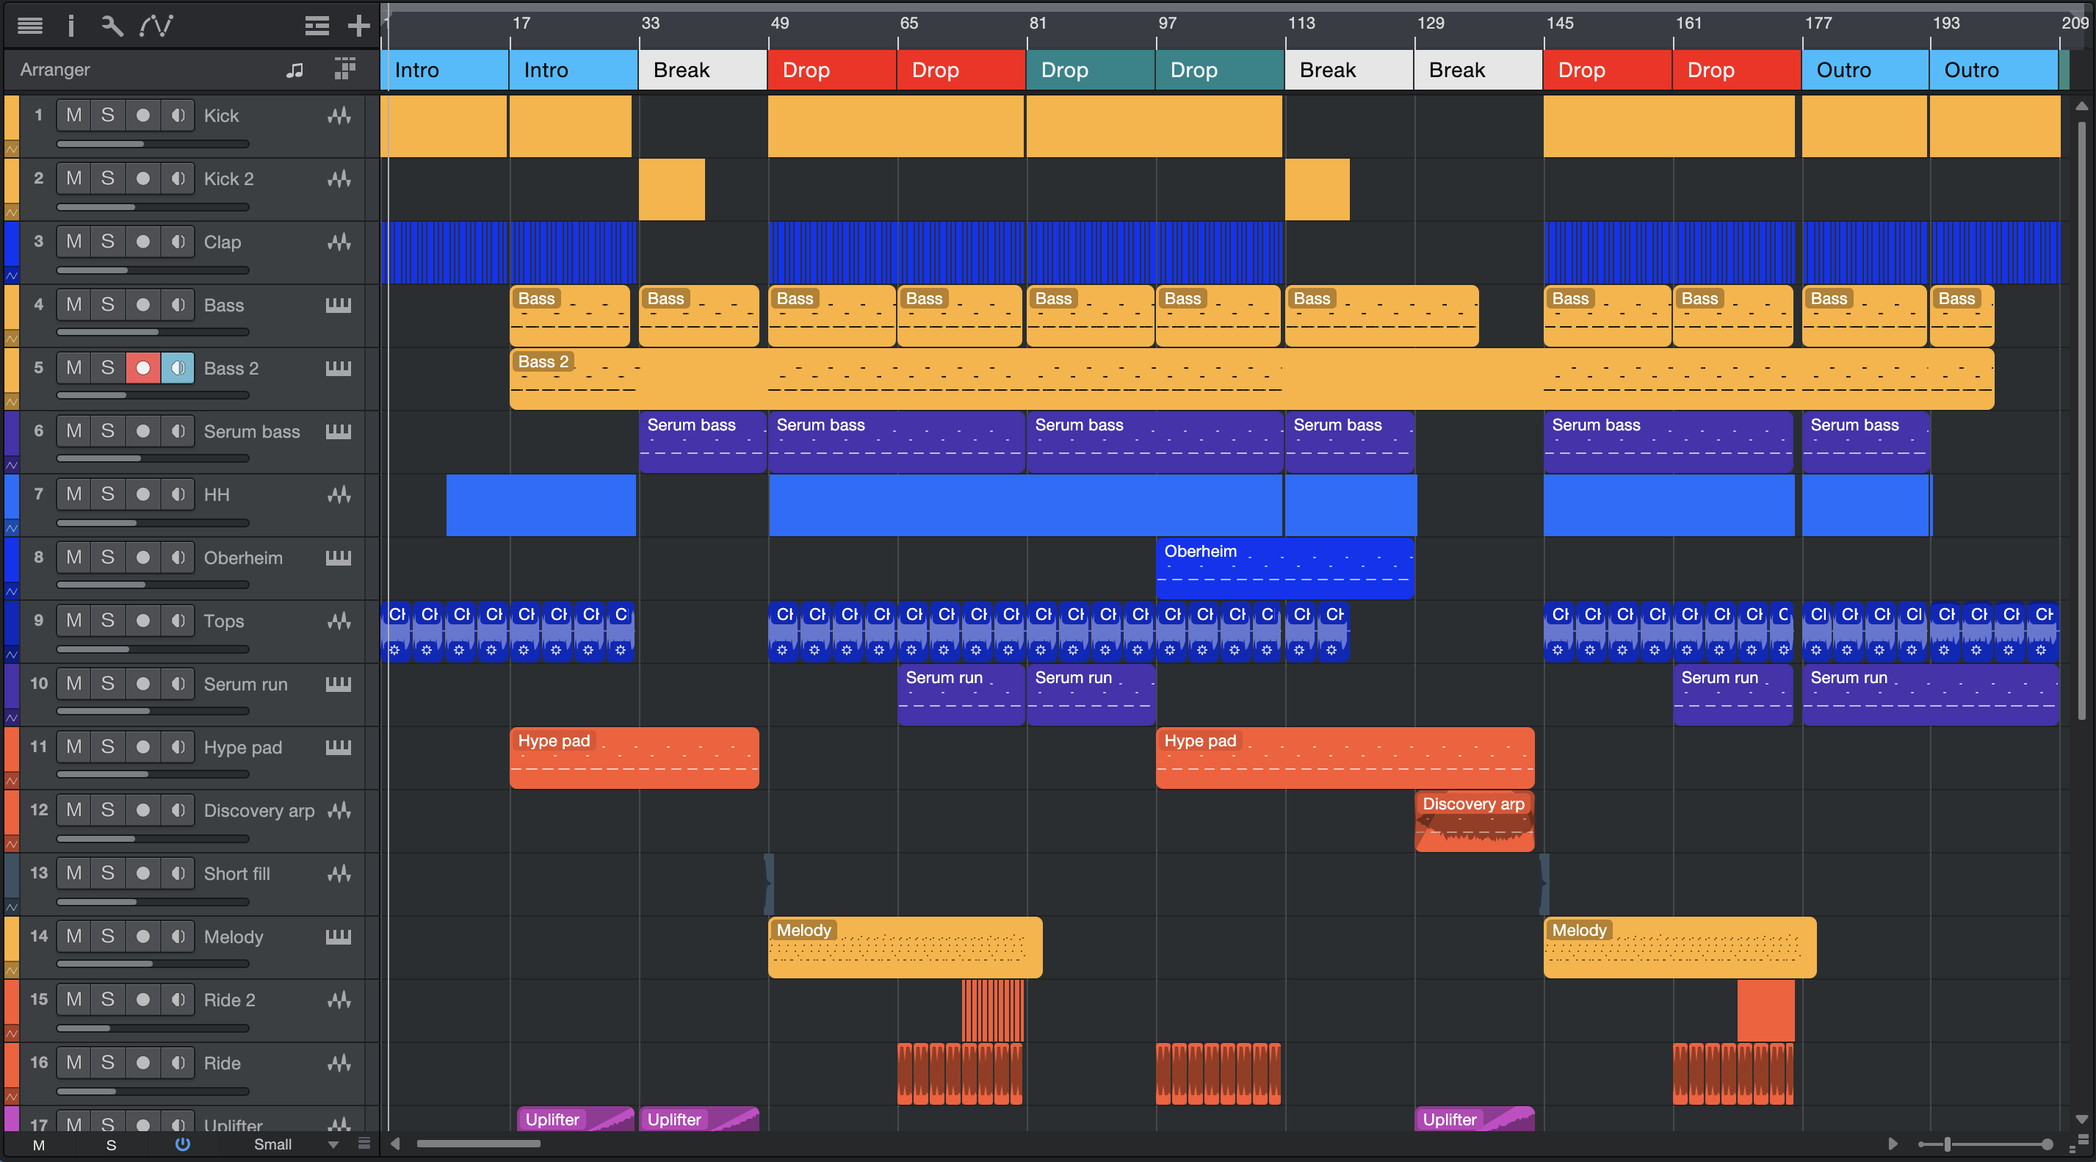Expand Clap track automation toggle
Image resolution: width=2096 pixels, height=1162 pixels.
coord(12,276)
